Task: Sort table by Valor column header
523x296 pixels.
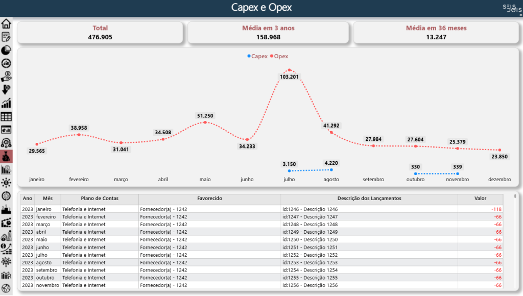Action: click(480, 199)
